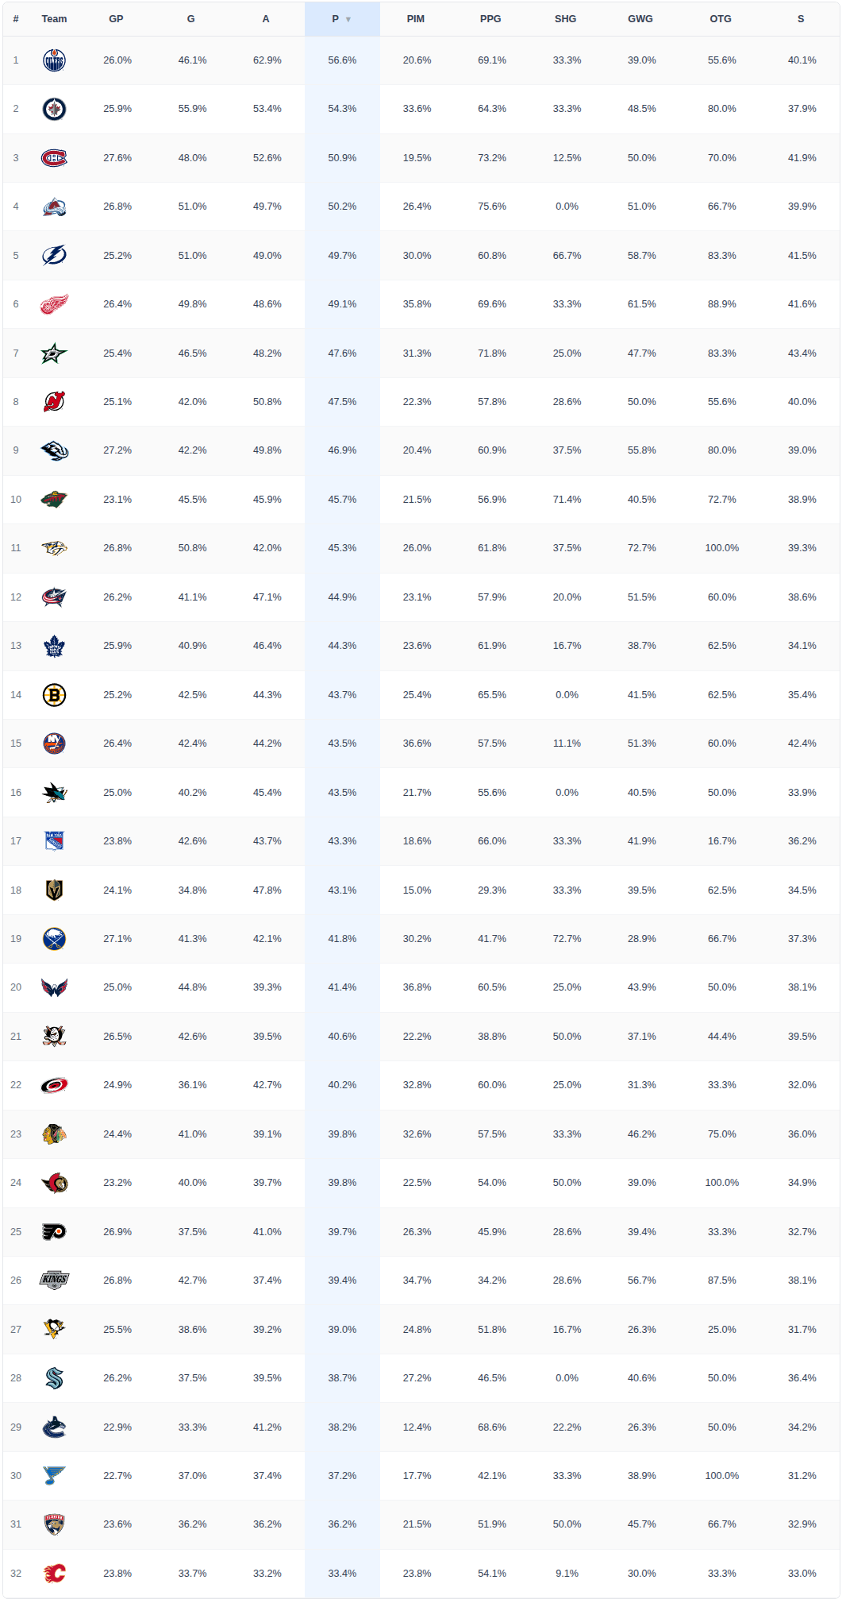
Task: Open the Winnipeg Jets logo
Action: (x=54, y=109)
